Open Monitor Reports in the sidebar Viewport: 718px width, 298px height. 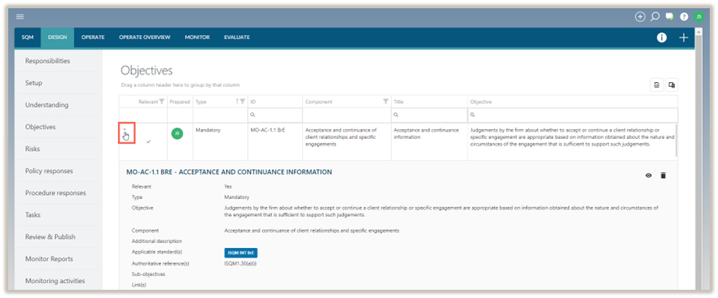49,259
